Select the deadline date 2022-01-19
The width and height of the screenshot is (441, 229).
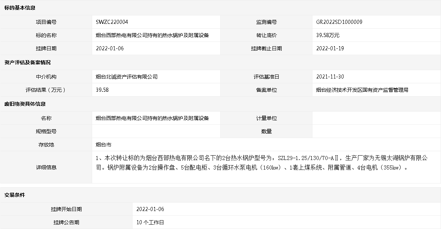point(330,48)
